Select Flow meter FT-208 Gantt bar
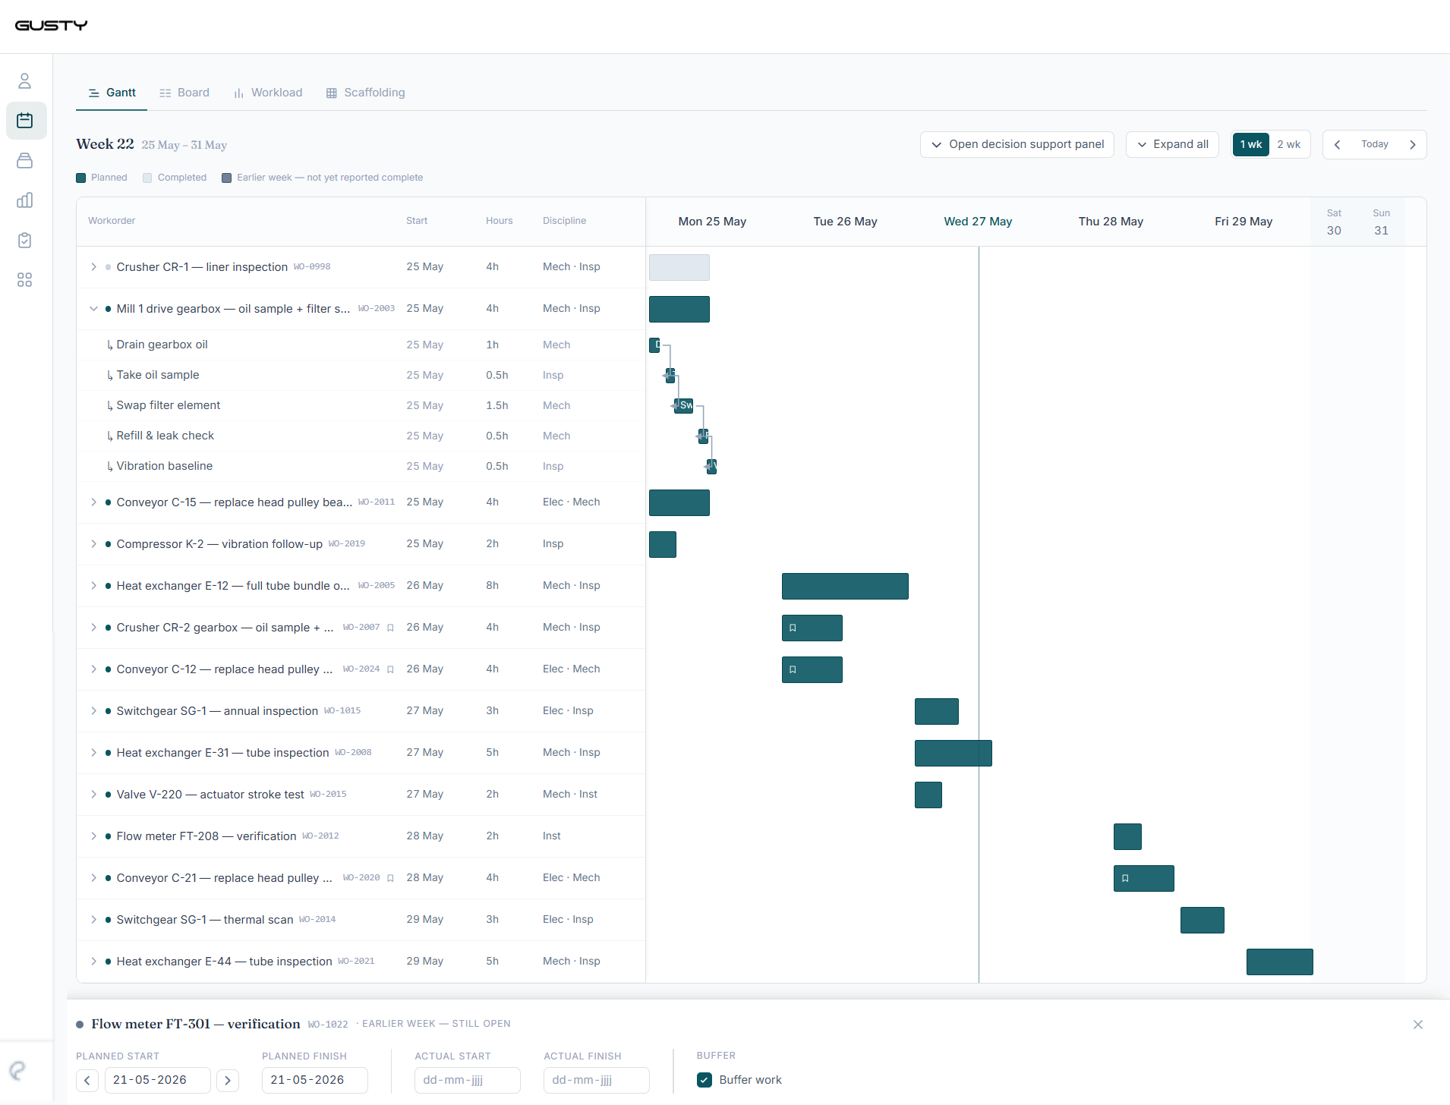The width and height of the screenshot is (1450, 1105). pos(1127,837)
